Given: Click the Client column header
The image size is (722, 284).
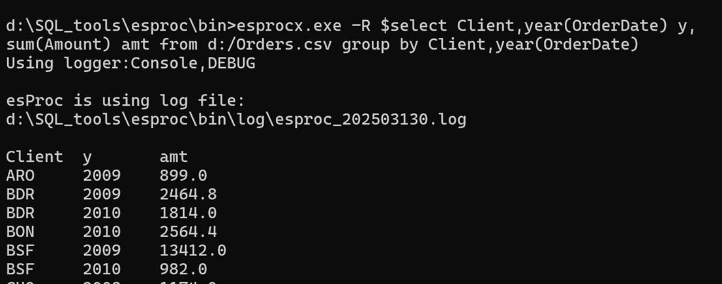Looking at the screenshot, I should (x=35, y=157).
